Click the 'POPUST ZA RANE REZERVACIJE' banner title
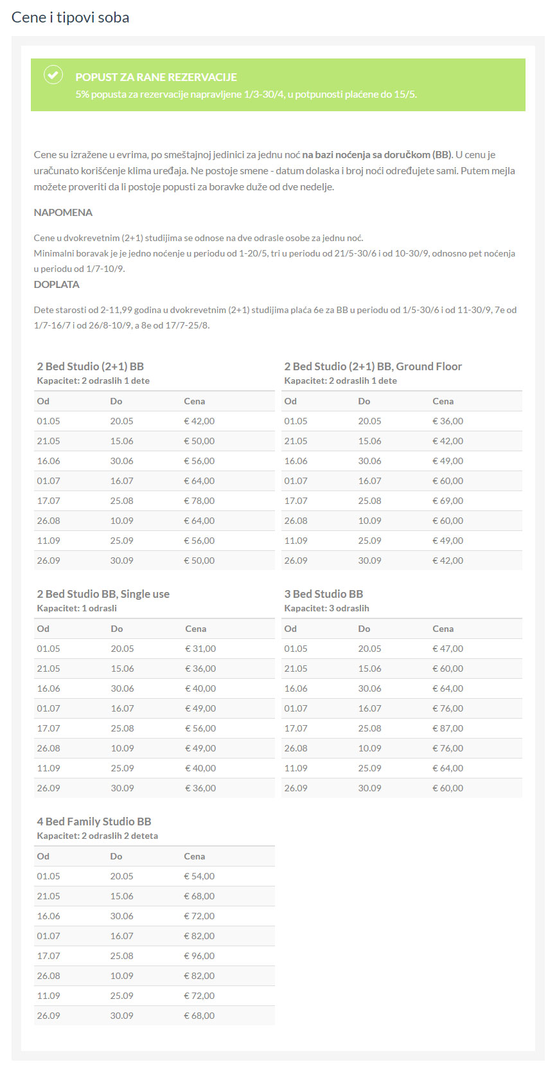The width and height of the screenshot is (557, 1069). (156, 77)
